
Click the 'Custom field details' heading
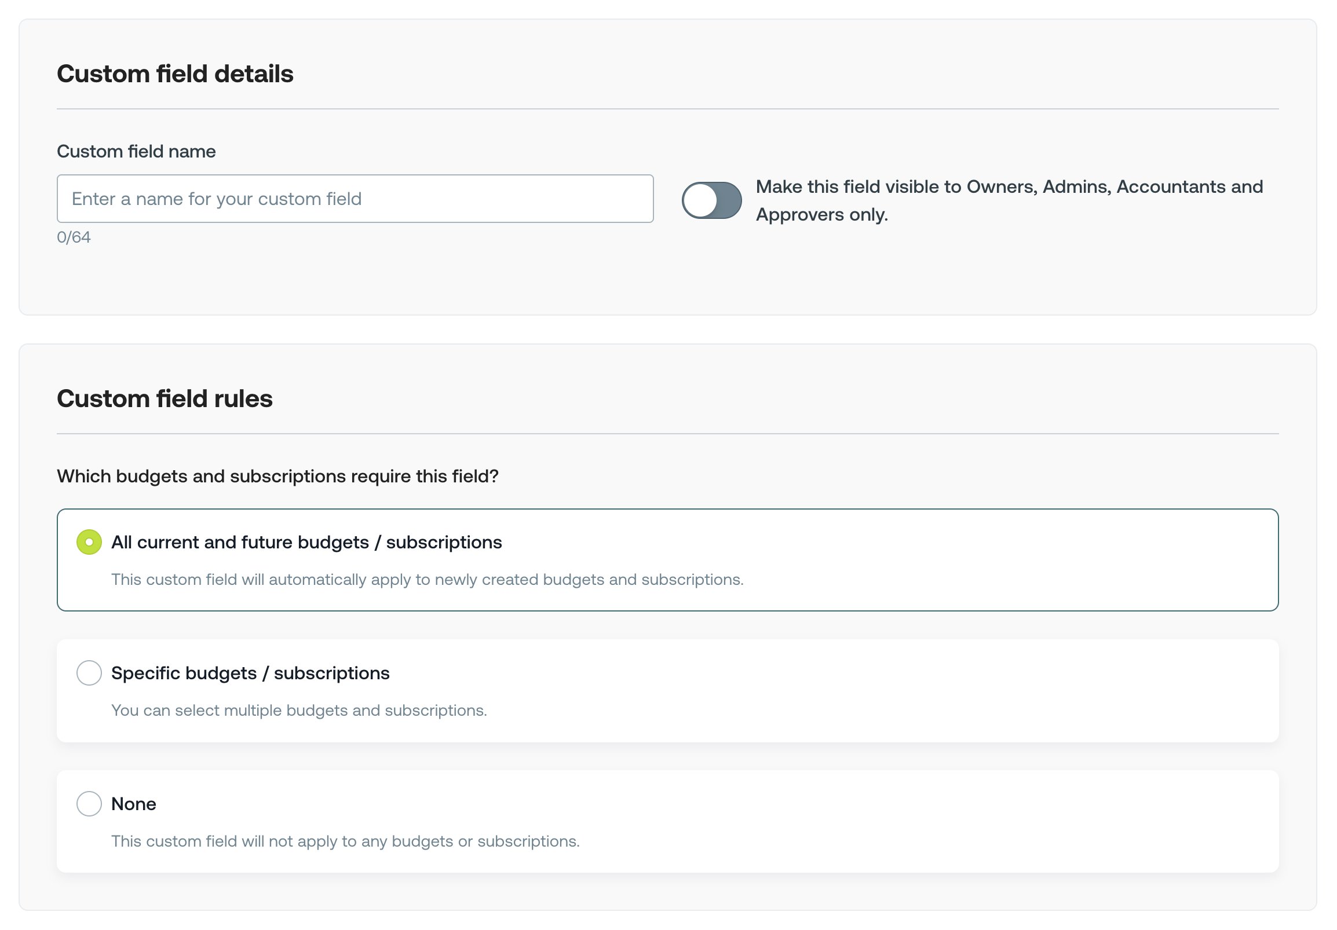click(x=176, y=74)
